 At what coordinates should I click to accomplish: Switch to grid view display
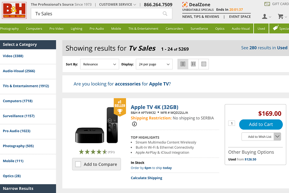193,64
